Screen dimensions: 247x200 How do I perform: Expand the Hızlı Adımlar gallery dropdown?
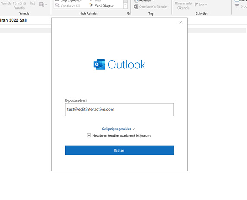[125, 6]
